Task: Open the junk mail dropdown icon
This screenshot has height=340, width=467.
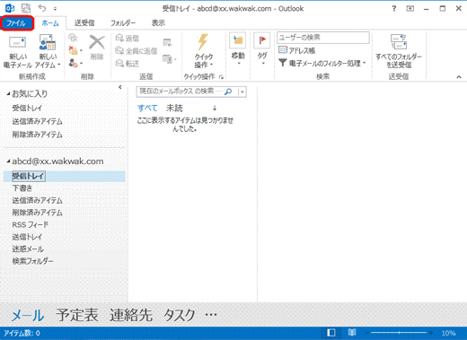Action: click(x=75, y=63)
